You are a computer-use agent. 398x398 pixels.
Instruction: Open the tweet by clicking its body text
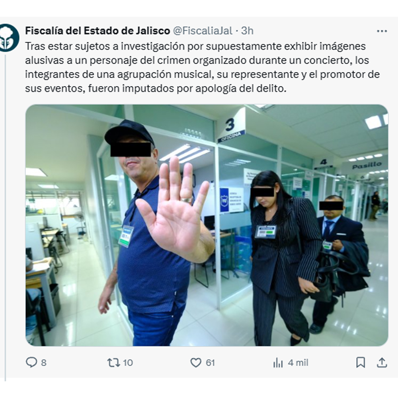203,67
